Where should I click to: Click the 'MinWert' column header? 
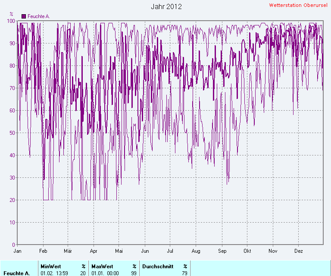[51, 266]
